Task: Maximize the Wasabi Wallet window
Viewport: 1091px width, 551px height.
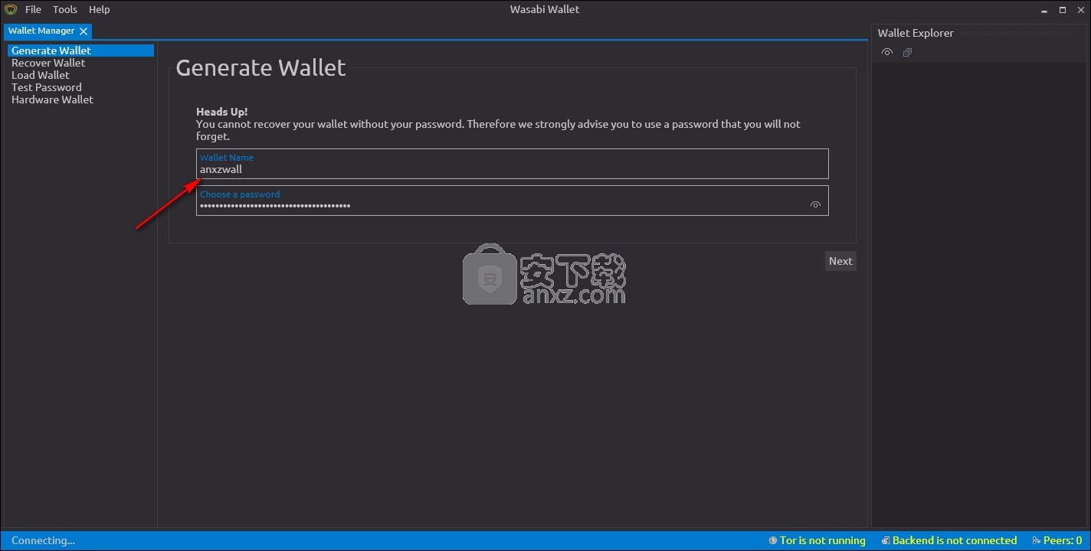Action: click(x=1063, y=10)
